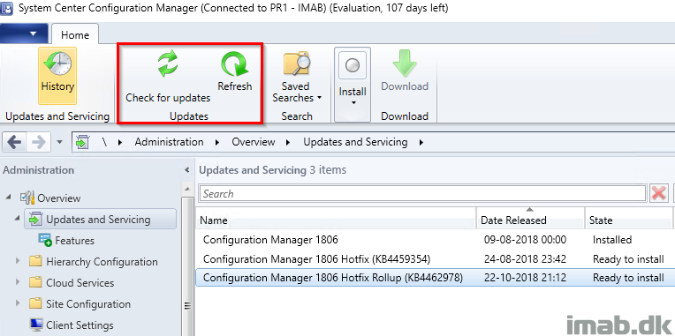Viewport: 675px width, 336px height.
Task: Click Check for updates green arrows icon
Action: pyautogui.click(x=168, y=64)
